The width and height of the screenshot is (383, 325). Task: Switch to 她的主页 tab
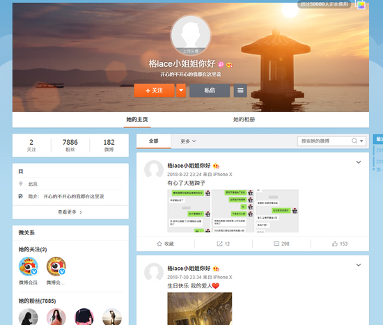tap(137, 120)
